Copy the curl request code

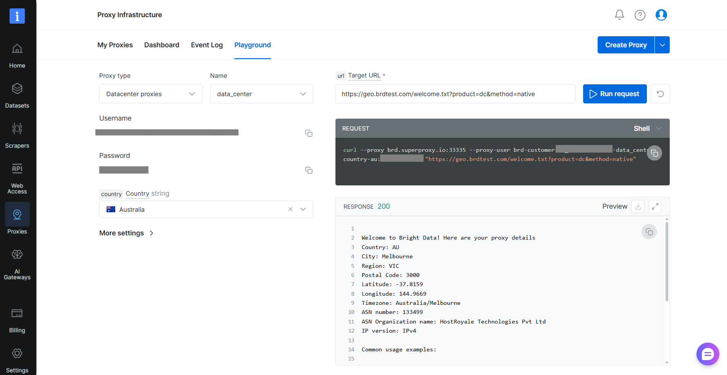654,153
